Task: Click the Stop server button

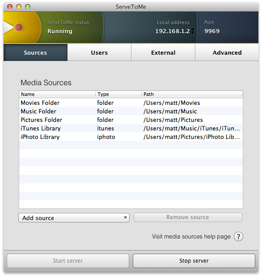Action: coord(194,261)
